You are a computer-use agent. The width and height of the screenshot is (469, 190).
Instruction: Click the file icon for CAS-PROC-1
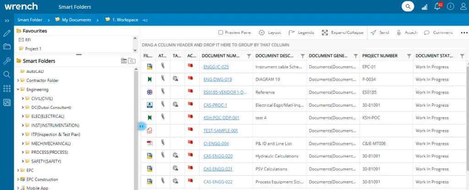(150, 105)
